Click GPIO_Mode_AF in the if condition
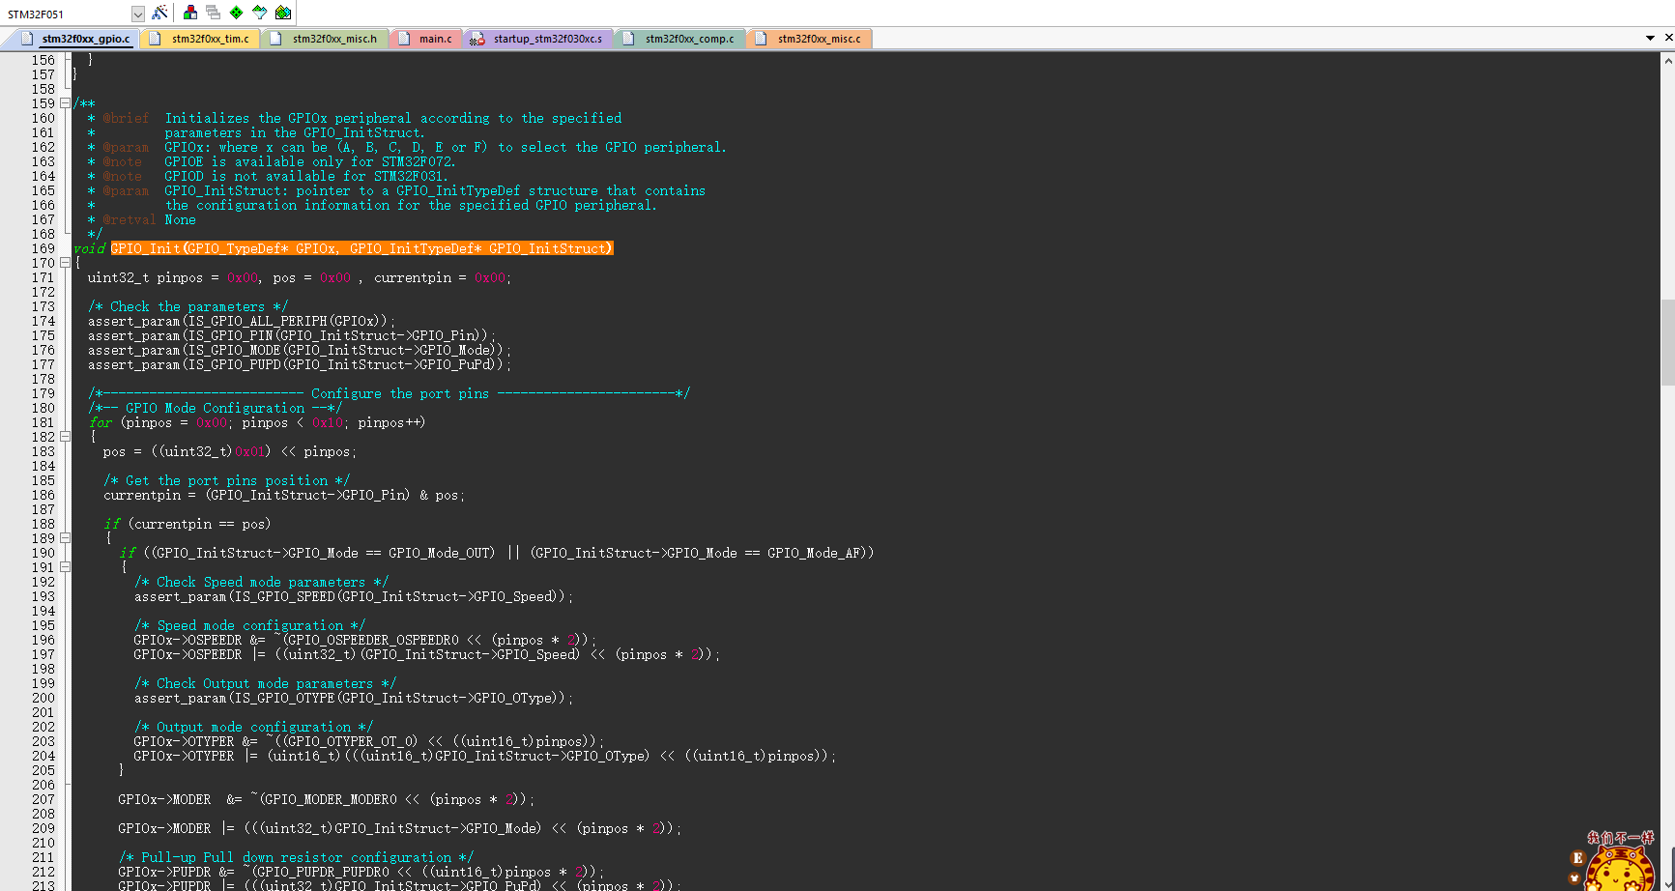 pyautogui.click(x=815, y=553)
